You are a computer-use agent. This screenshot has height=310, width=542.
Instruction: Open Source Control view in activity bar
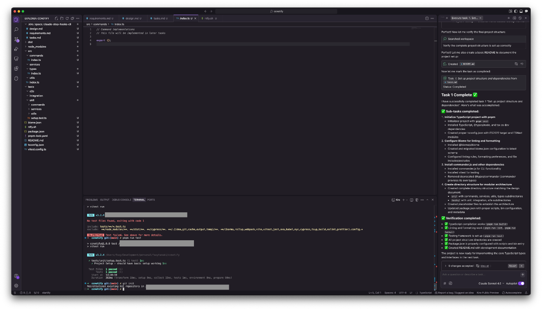click(16, 39)
